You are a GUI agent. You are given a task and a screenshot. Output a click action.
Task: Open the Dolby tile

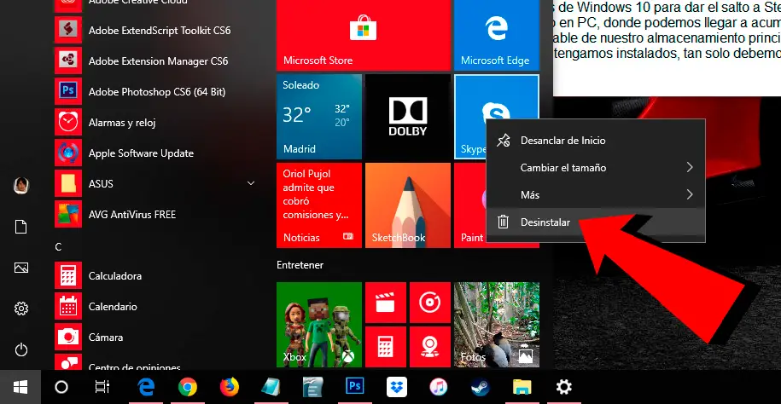click(408, 117)
